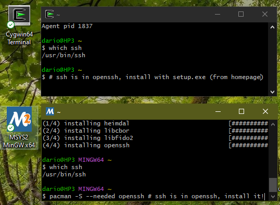Close the MSYS2 MinGW terminal window
Viewport: 280px width, 205px height.
pyautogui.click(x=265, y=111)
